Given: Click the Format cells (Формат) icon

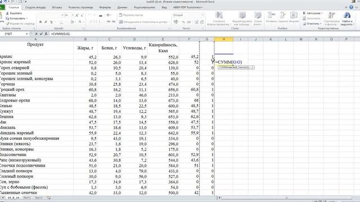Looking at the screenshot, I should click(294, 15).
